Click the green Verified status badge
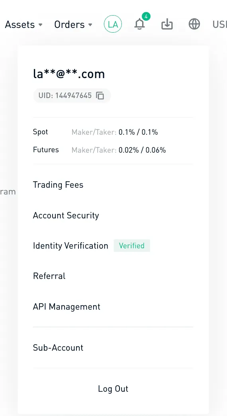This screenshot has height=416, width=227. [132, 246]
